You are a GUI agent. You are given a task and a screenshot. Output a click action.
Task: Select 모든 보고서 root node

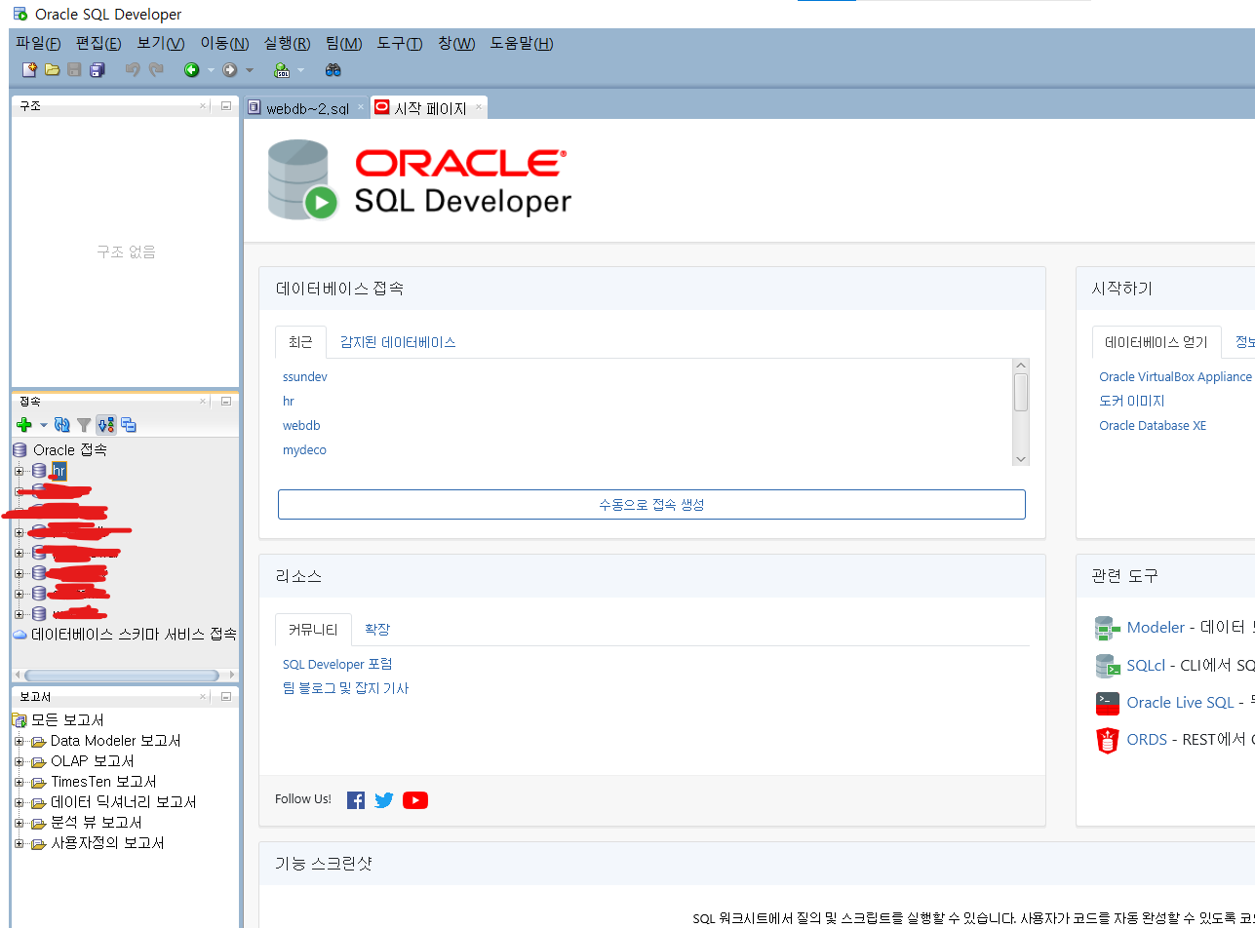[x=67, y=720]
